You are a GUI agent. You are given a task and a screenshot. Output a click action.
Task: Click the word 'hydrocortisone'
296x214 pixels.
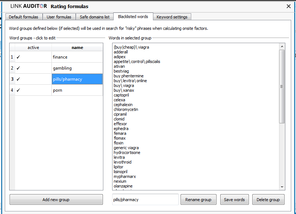pyautogui.click(x=127, y=152)
